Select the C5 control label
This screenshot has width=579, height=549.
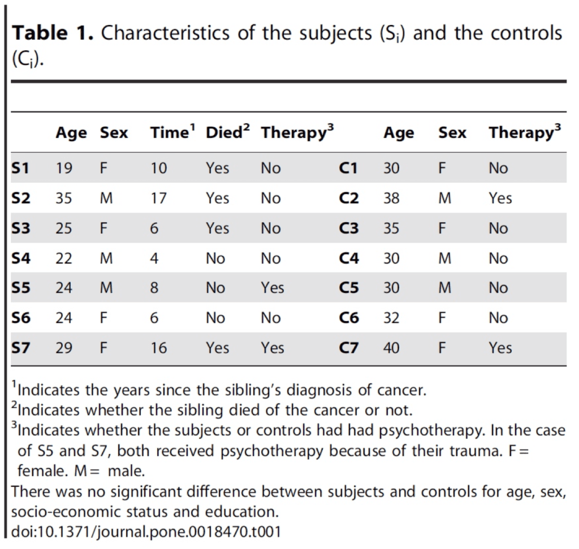coord(349,288)
